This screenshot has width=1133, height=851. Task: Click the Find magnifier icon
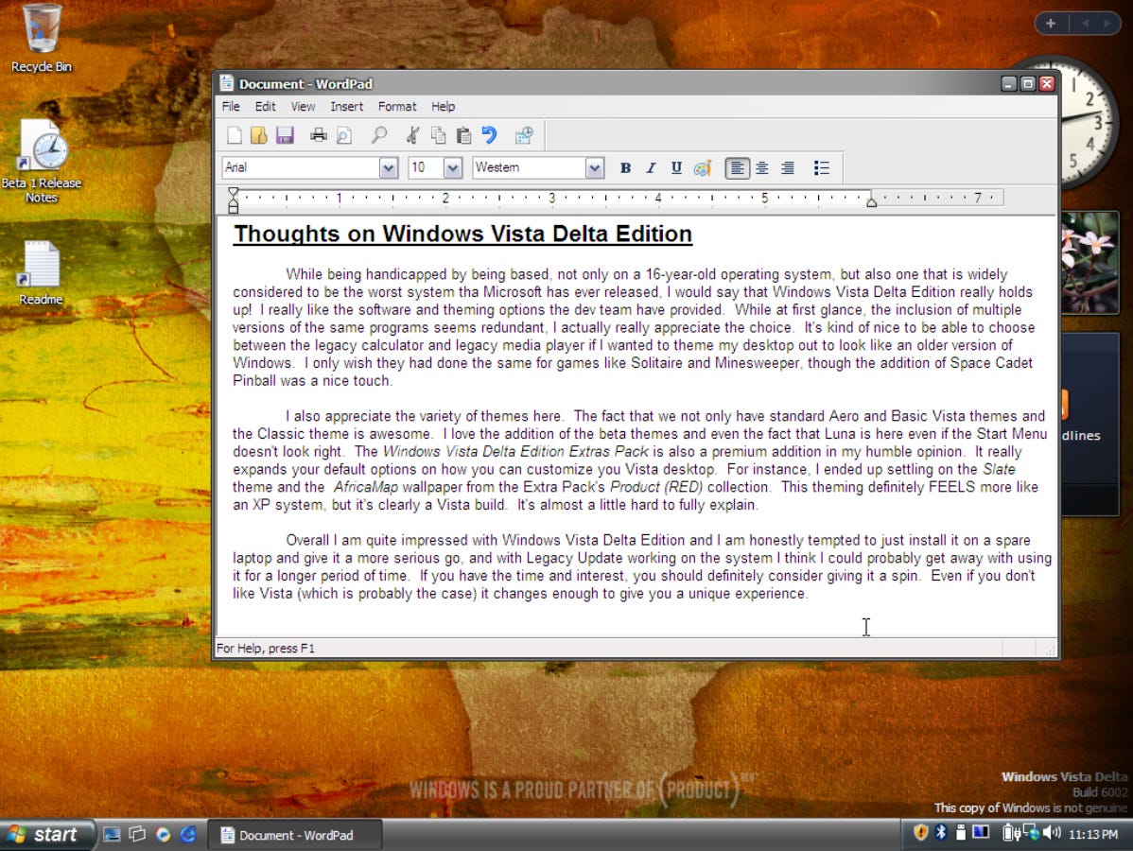[x=379, y=135]
